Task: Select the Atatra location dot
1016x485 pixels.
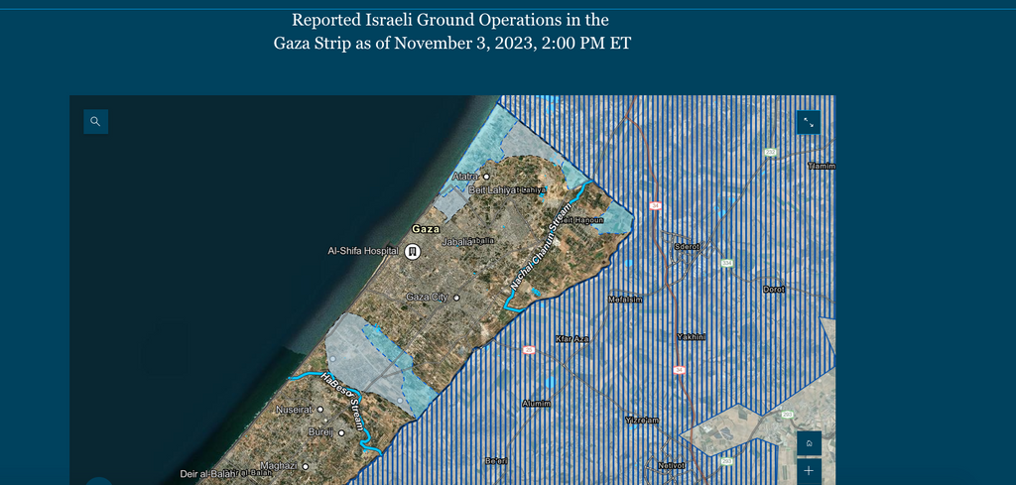Action: point(486,177)
